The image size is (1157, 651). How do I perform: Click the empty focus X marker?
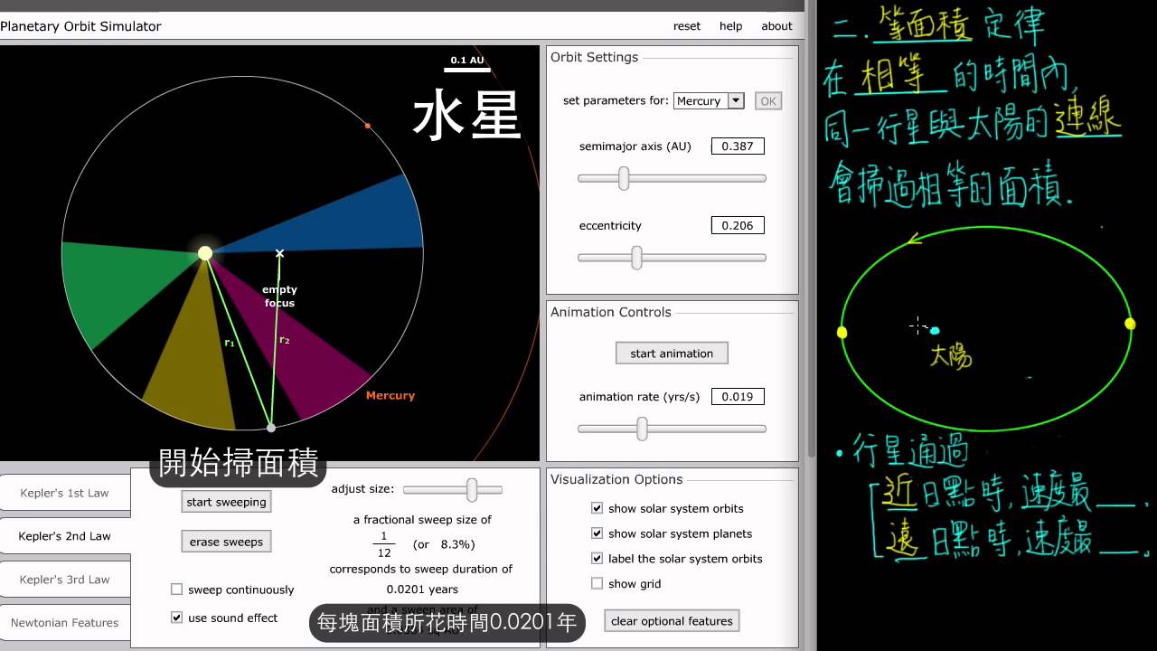tap(279, 253)
